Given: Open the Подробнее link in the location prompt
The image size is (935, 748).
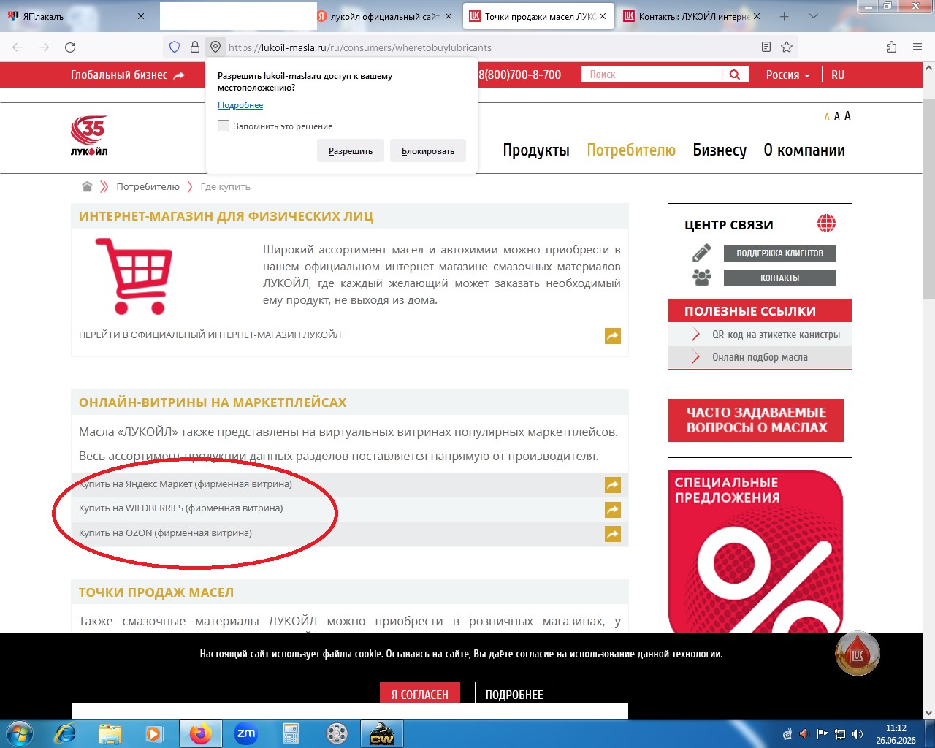Looking at the screenshot, I should [x=240, y=105].
